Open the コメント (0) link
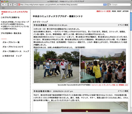 (x=96, y=85)
